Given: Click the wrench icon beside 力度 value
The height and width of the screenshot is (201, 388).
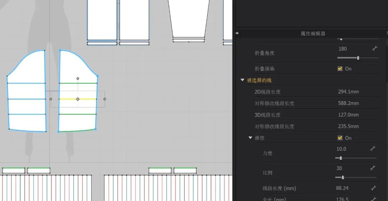Looking at the screenshot, I should [373, 149].
